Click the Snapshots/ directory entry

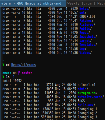(88, 37)
